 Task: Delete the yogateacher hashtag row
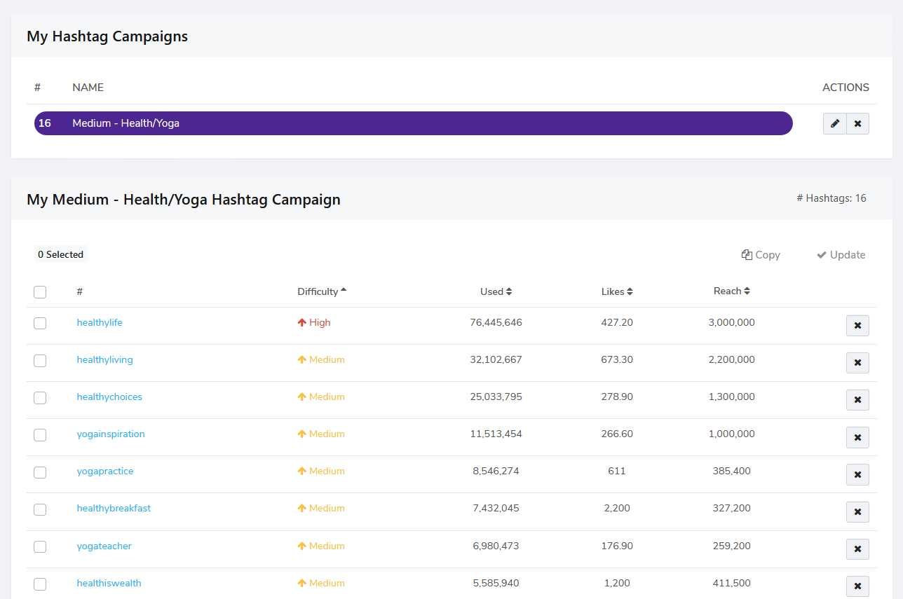(x=857, y=549)
